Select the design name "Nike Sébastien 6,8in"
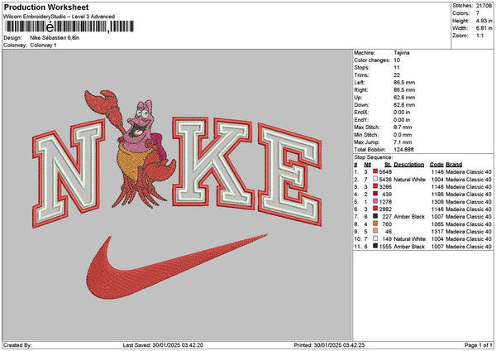 (55, 38)
